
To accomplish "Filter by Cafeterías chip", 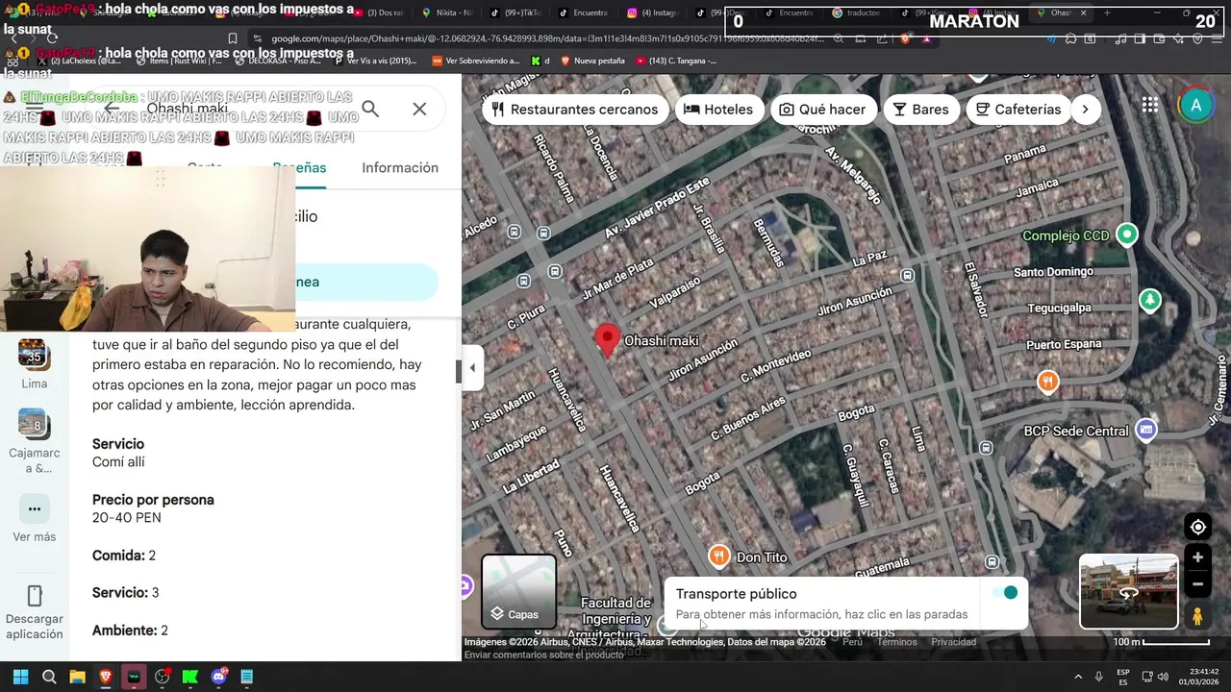I will click(1017, 109).
